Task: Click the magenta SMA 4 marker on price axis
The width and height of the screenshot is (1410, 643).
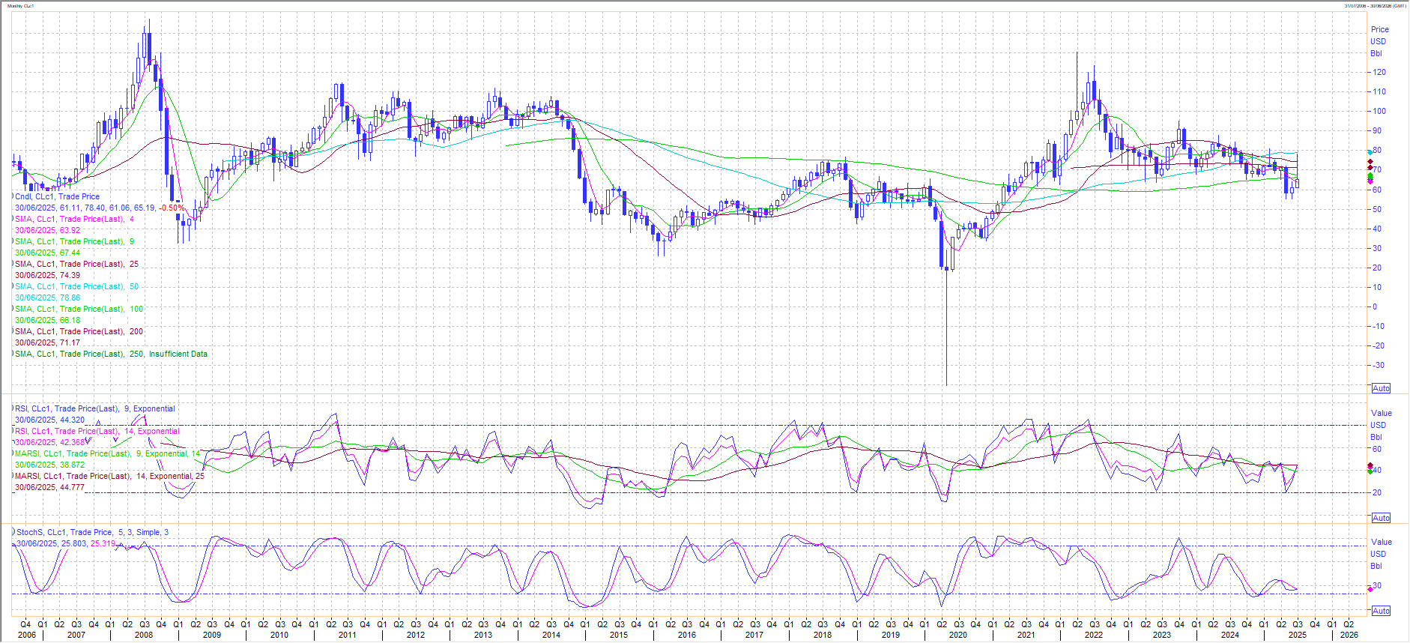Action: click(1370, 181)
